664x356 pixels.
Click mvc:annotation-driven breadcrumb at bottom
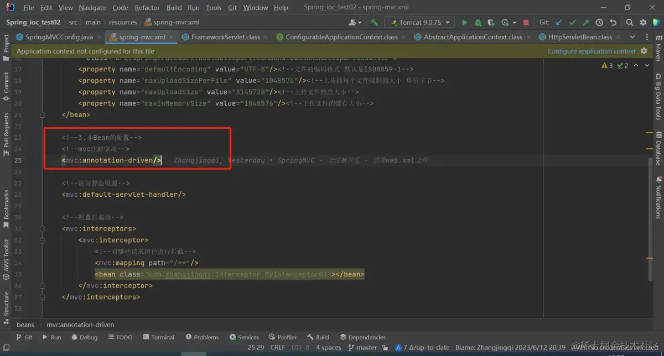pyautogui.click(x=80, y=324)
